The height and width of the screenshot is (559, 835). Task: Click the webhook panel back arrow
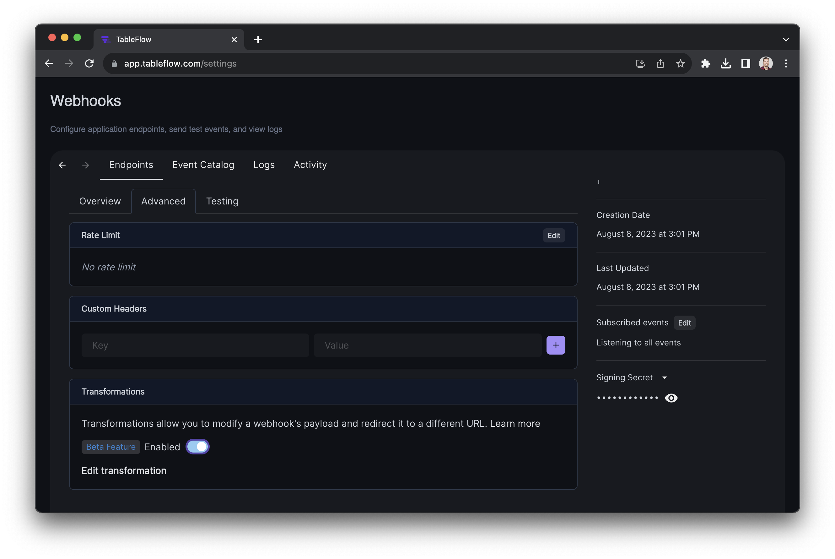62,165
